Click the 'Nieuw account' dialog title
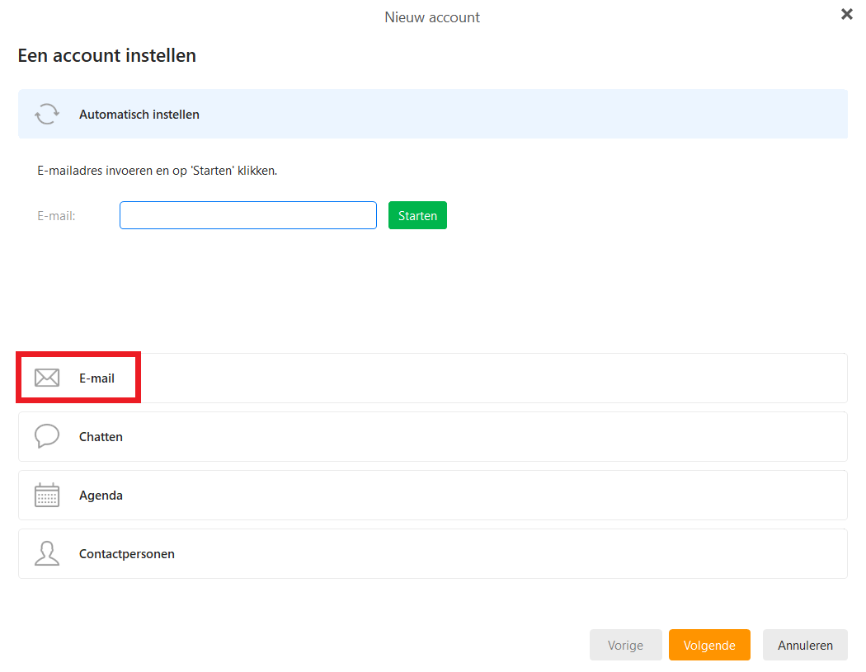Screen dimensions: 866x672 click(x=432, y=17)
